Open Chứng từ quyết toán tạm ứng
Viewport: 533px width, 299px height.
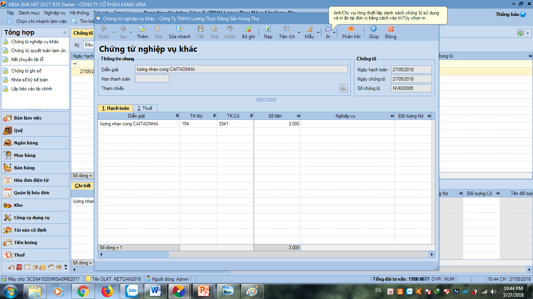tap(39, 51)
